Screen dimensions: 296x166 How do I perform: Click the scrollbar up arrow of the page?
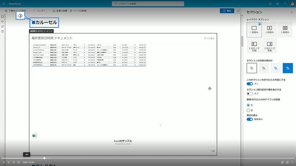(242, 16)
